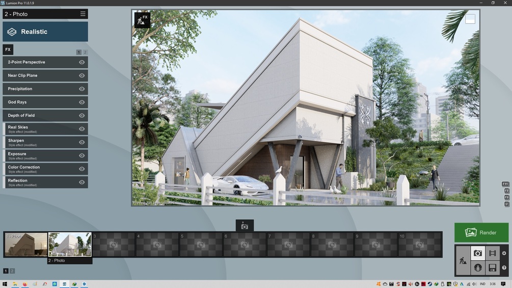Click the green Render button
Image resolution: width=512 pixels, height=288 pixels.
481,232
